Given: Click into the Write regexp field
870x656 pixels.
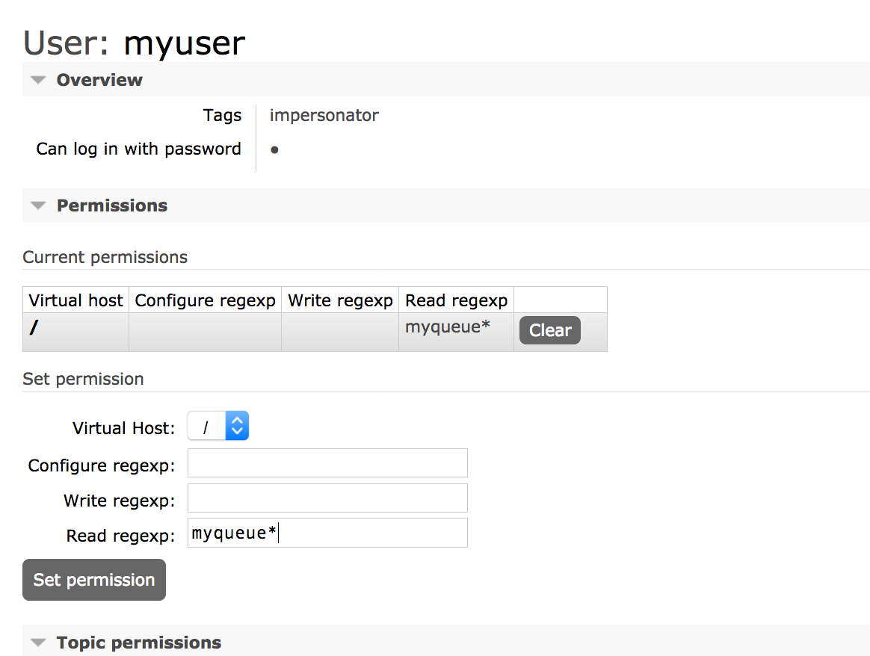Looking at the screenshot, I should click(327, 498).
